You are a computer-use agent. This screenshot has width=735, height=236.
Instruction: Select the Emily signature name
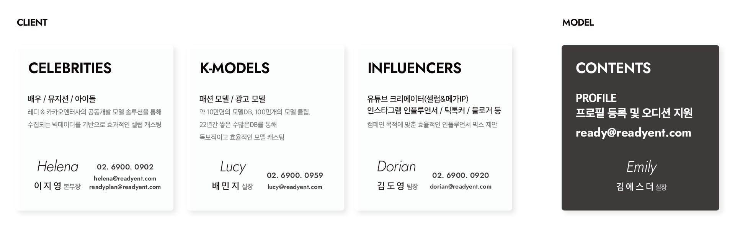pyautogui.click(x=641, y=167)
